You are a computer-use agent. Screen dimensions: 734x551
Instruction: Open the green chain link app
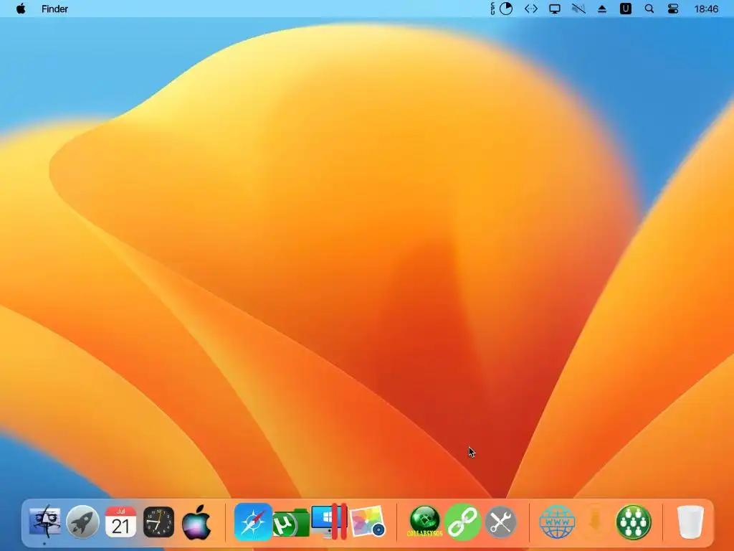[x=462, y=522]
